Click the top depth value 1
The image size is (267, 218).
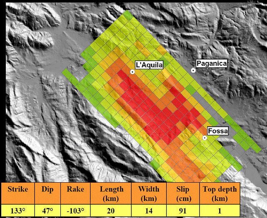tap(220, 211)
